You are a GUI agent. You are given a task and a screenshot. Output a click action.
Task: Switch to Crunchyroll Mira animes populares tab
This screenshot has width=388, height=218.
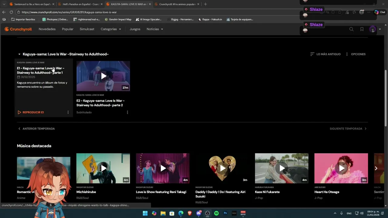(177, 4)
